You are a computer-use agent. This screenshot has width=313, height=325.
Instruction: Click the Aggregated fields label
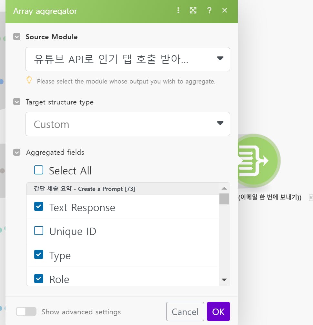click(x=55, y=152)
